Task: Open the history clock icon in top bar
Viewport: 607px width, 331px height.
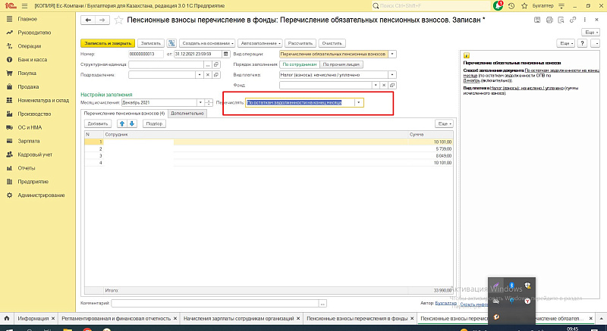Action: point(511,5)
